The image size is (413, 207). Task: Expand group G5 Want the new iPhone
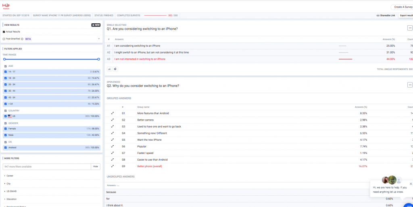click(113, 140)
